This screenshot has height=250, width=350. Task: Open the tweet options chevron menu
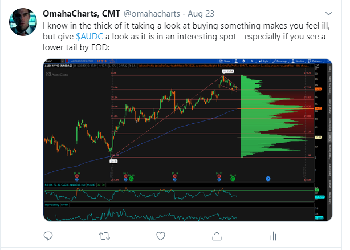[x=328, y=14]
